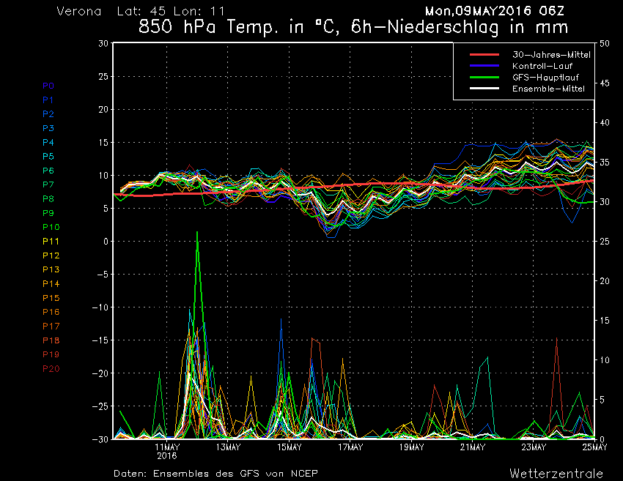
Task: Click the P0 ensemble member label
Action: click(x=48, y=86)
